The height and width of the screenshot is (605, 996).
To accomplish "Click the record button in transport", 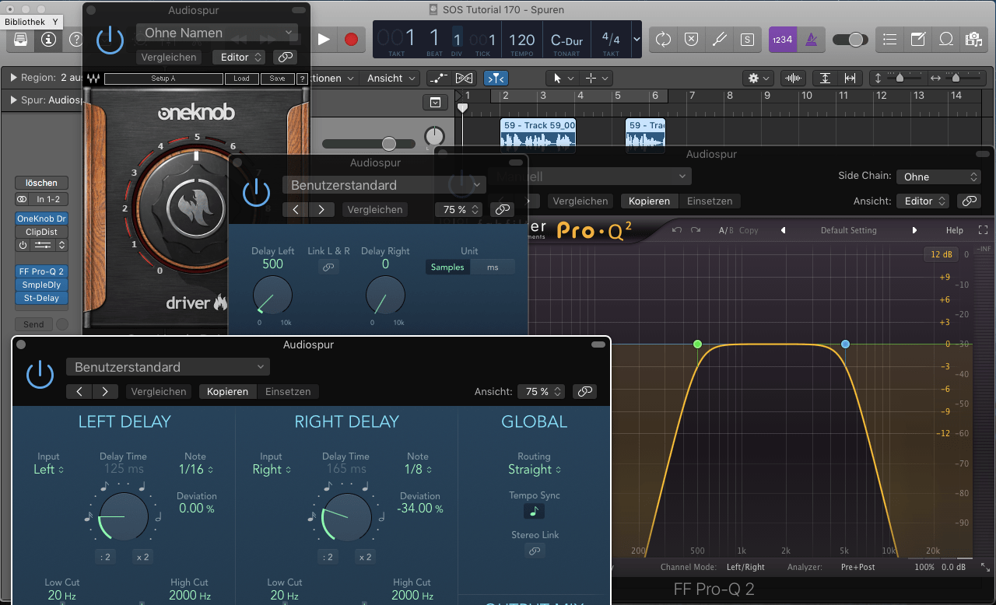I will pos(351,39).
